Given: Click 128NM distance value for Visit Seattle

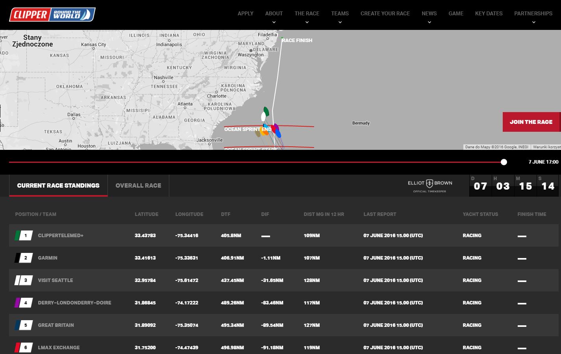Looking at the screenshot, I should 311,280.
